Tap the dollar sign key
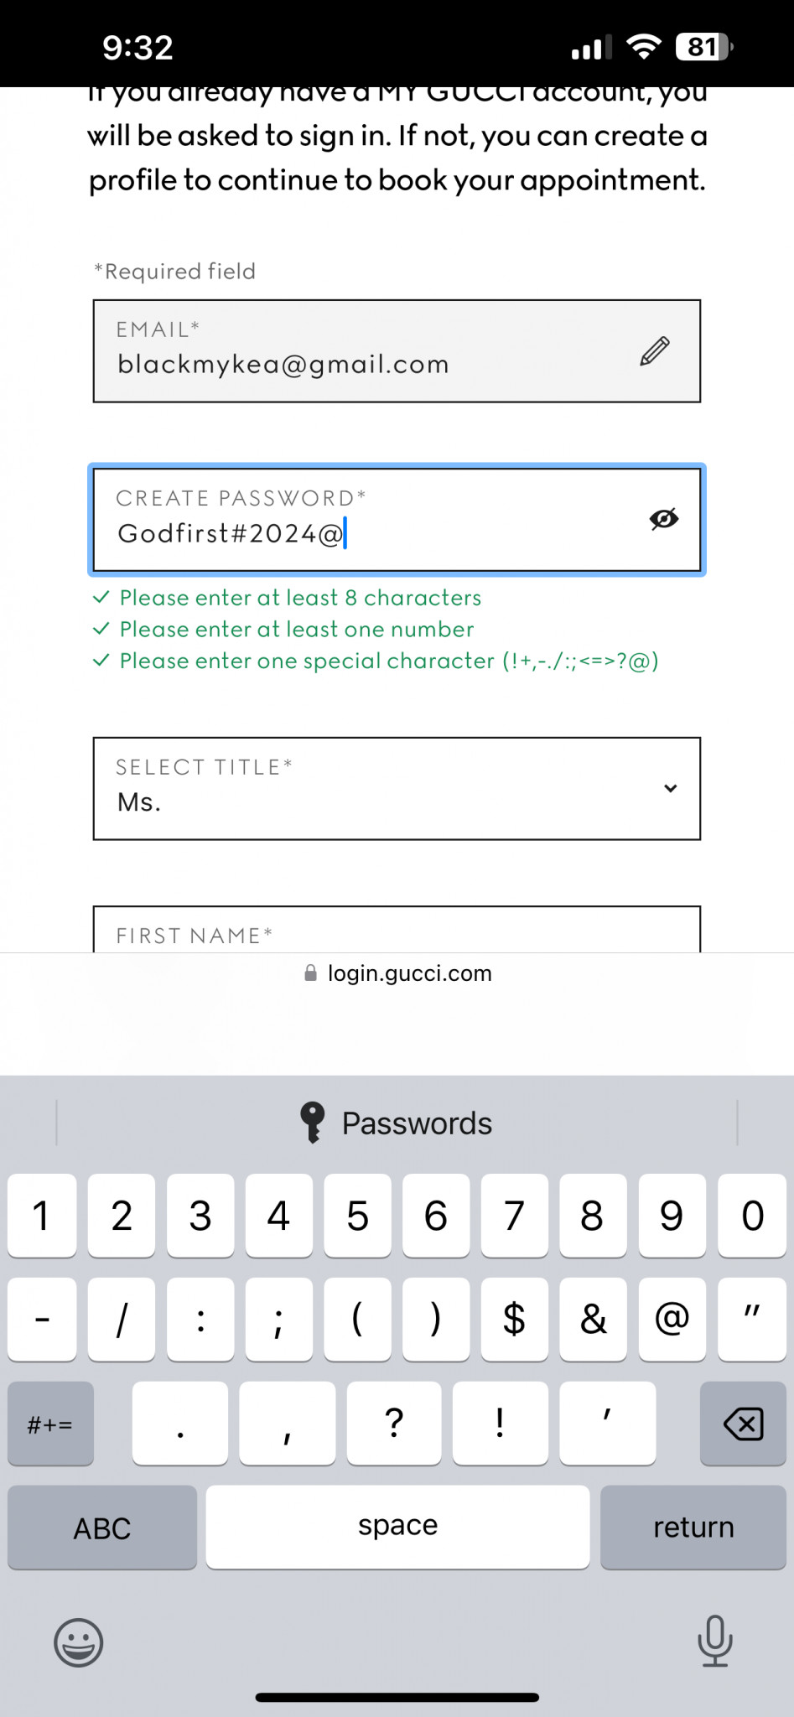 514,1319
